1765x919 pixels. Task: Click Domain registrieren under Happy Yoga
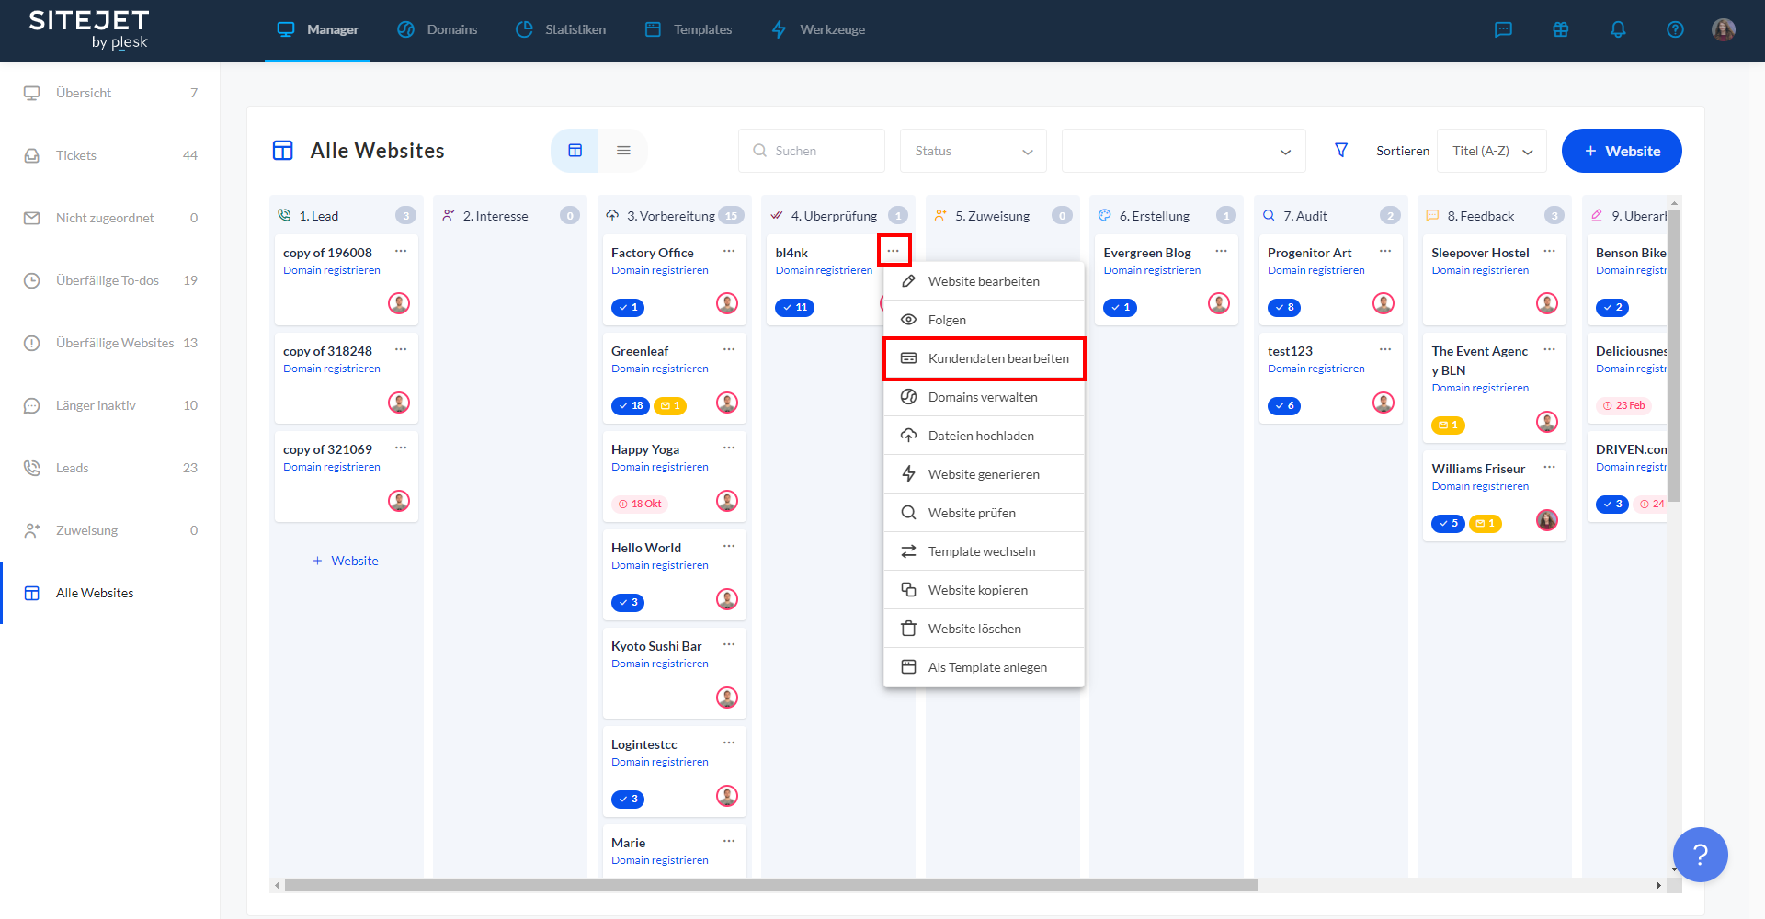coord(660,467)
